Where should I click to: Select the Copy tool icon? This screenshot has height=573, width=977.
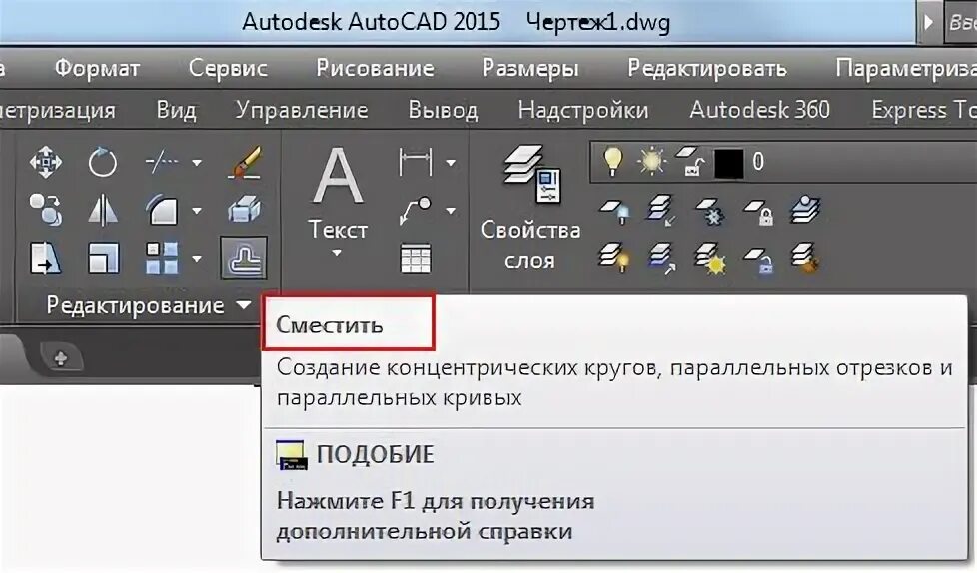click(x=46, y=210)
